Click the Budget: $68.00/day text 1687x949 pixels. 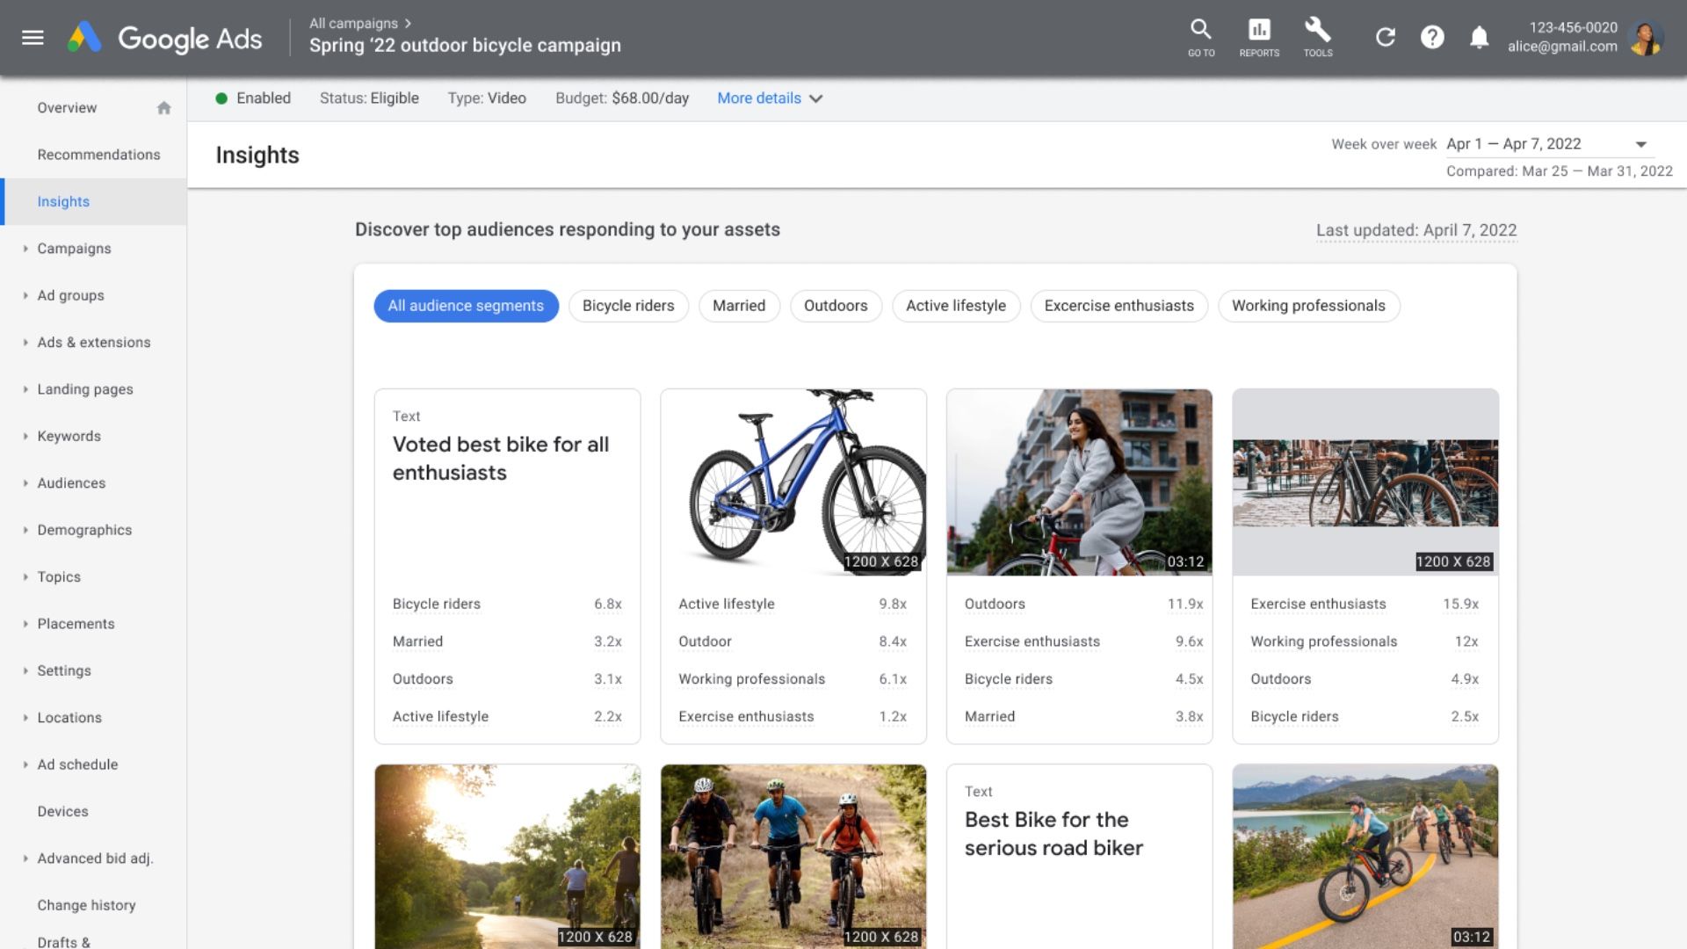coord(622,98)
